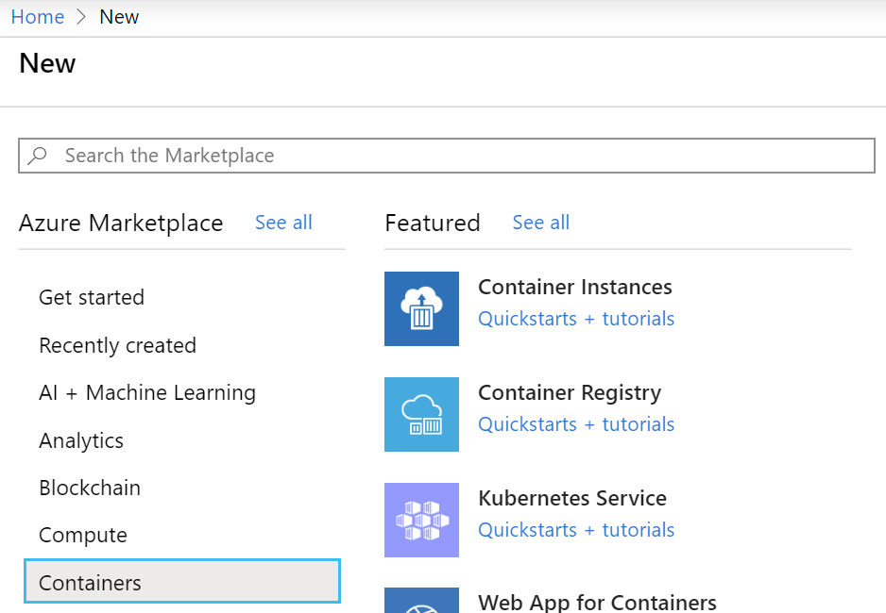Open the AI + Machine Learning category
This screenshot has width=886, height=613.
147,392
